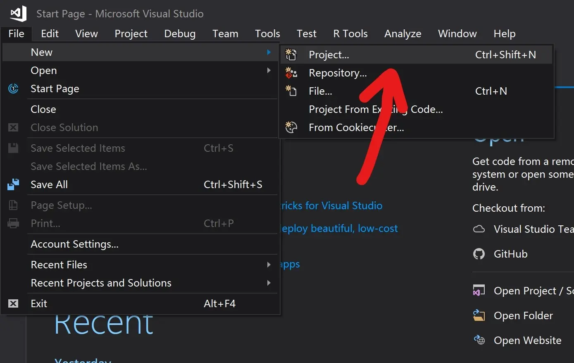The width and height of the screenshot is (574, 363).
Task: Click the New Project icon
Action: click(x=291, y=55)
